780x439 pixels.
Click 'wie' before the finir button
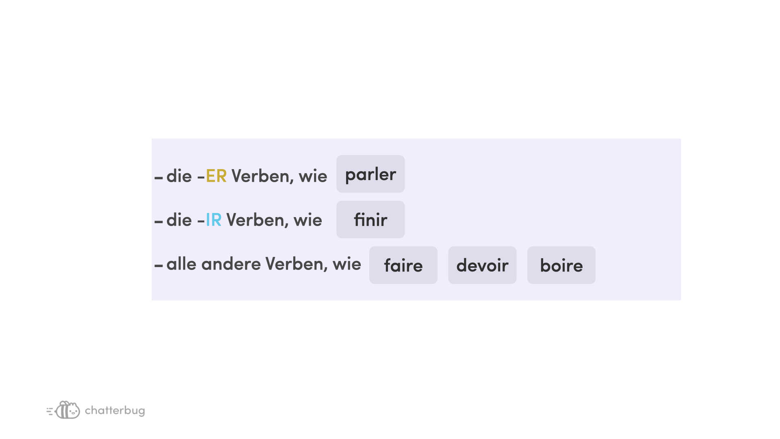308,220
